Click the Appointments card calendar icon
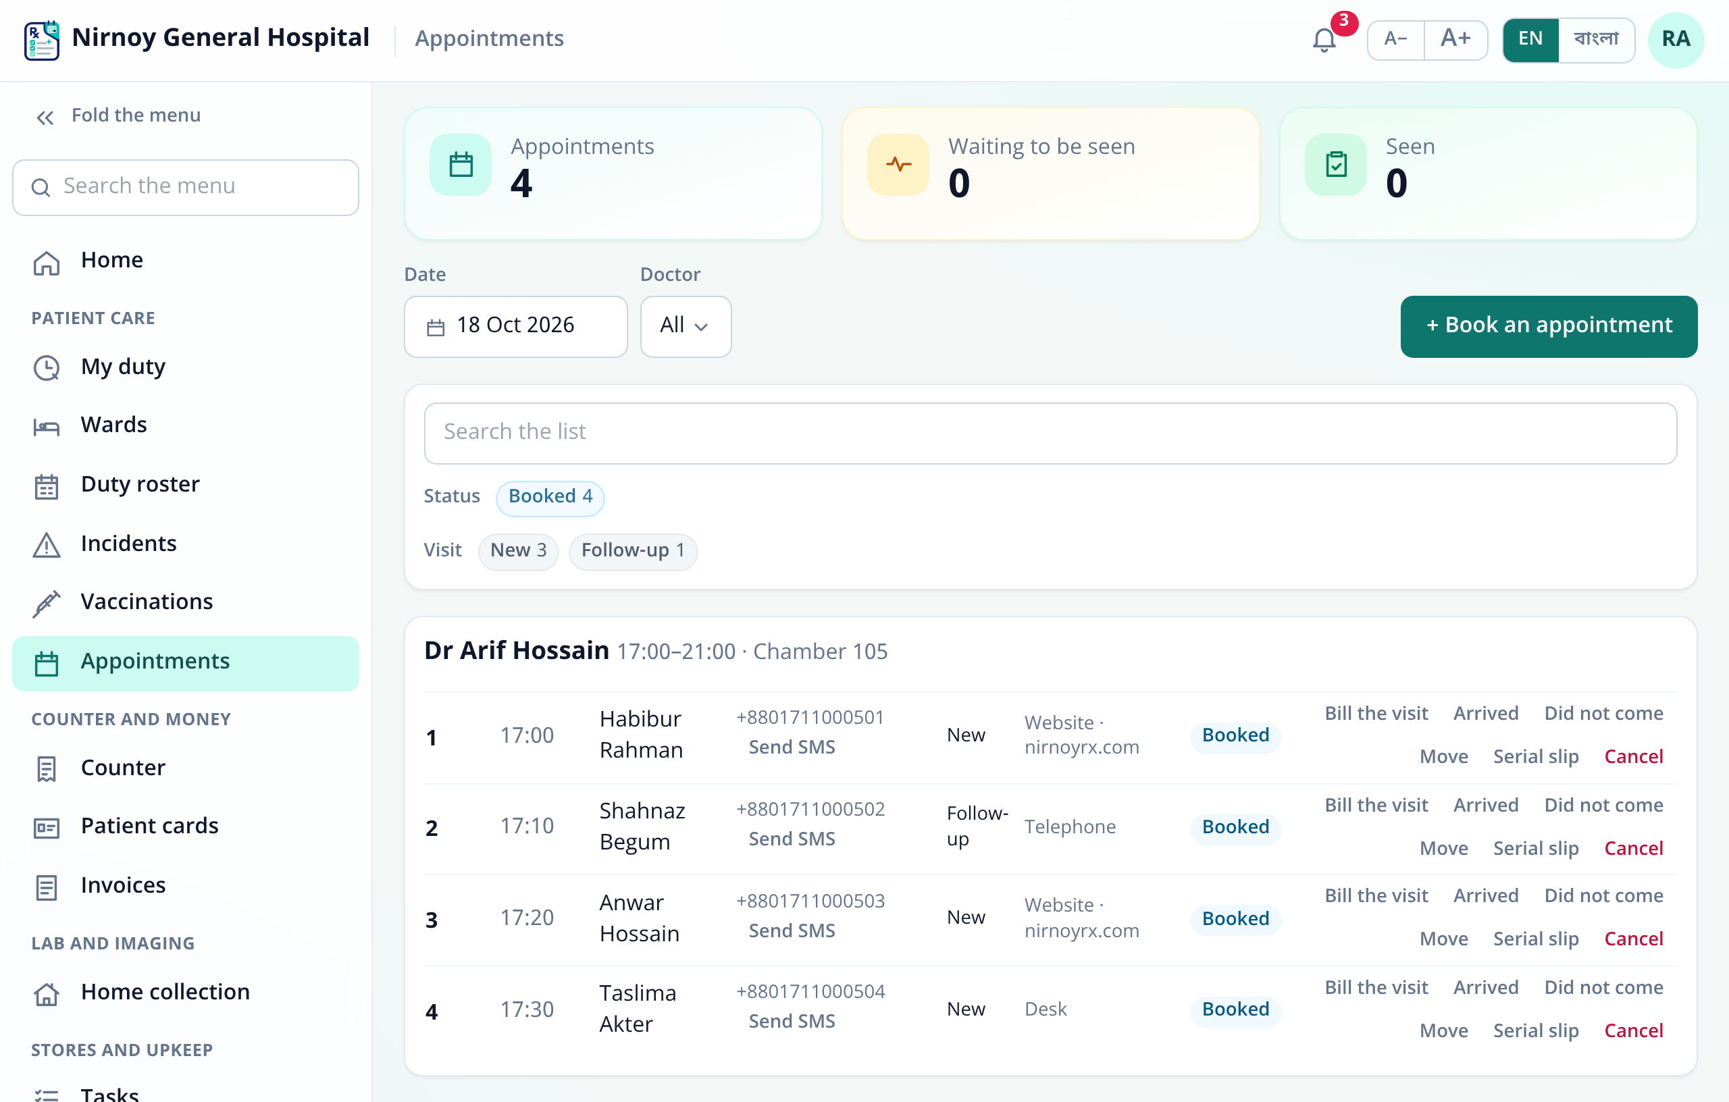1729x1102 pixels. click(x=461, y=164)
